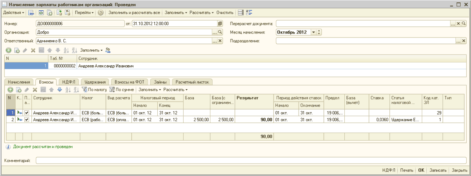The image size is (471, 176).
Task: Delete row X in Взносы table toolbar
Action: click(x=35, y=90)
